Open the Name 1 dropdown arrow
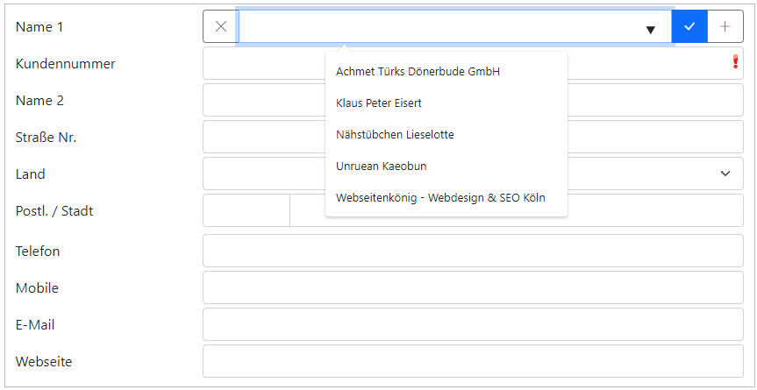Screen dimensions: 757x390 tap(650, 29)
